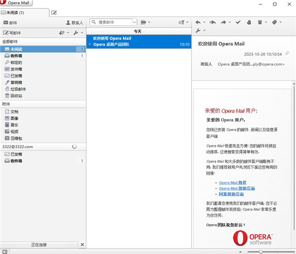Toggle the pin icon beside message date
Image resolution: width=296 pixels, height=254 pixels.
287,54
